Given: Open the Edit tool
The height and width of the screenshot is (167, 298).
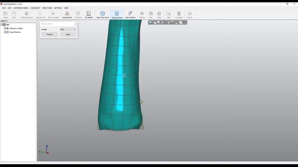Looking at the screenshot, I should click(x=169, y=14).
